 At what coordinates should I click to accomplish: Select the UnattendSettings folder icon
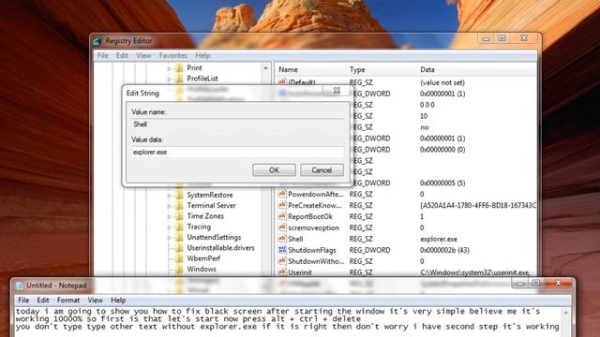coord(179,237)
